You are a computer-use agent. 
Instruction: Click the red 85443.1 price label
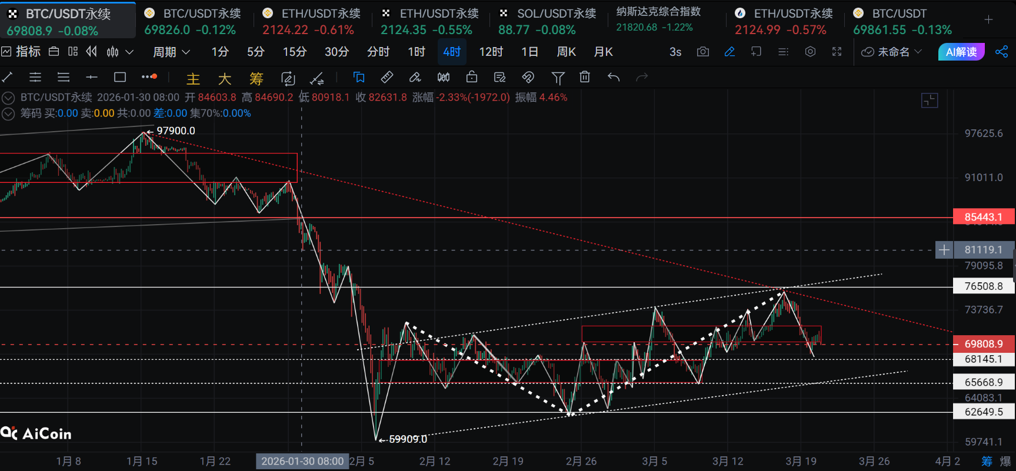983,217
